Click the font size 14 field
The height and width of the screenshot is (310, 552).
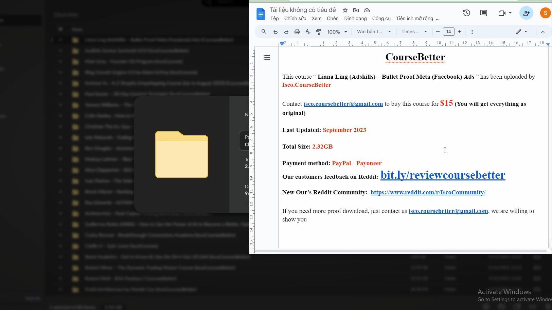tap(449, 32)
